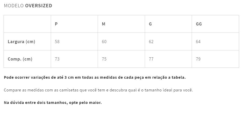Click the width value 58 for size P

[57, 42]
